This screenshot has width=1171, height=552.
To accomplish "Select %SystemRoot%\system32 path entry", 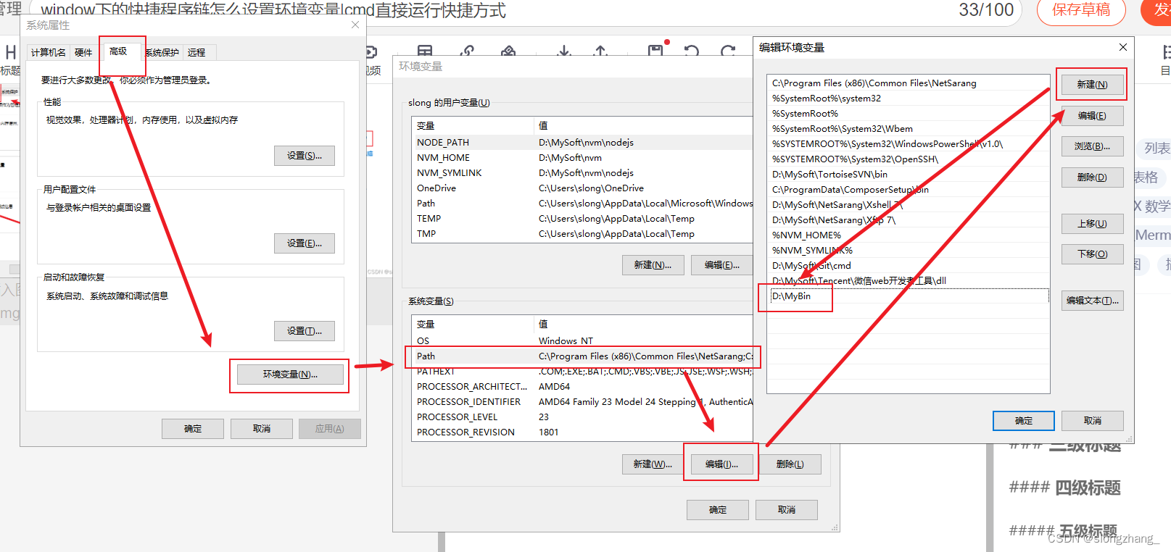I will [909, 99].
